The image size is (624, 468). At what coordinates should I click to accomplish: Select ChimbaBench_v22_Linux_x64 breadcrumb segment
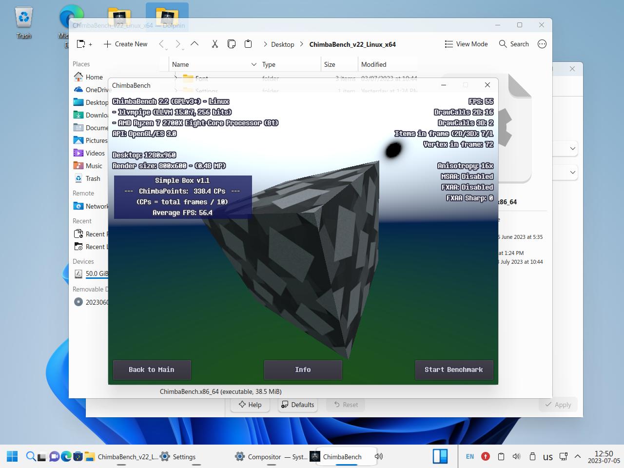(x=352, y=44)
